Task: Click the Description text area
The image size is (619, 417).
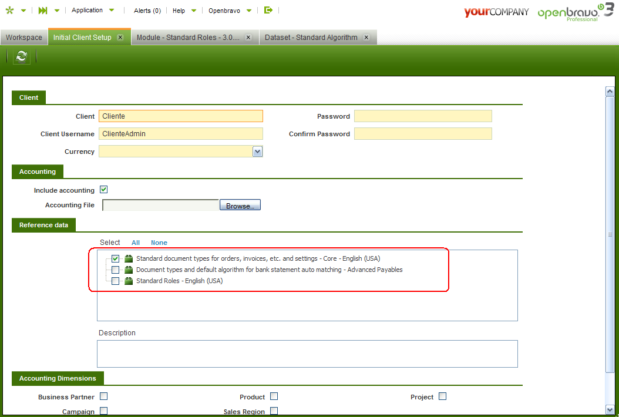Action: (307, 354)
